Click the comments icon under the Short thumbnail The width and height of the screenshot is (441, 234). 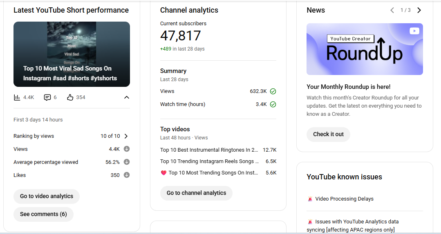[47, 97]
